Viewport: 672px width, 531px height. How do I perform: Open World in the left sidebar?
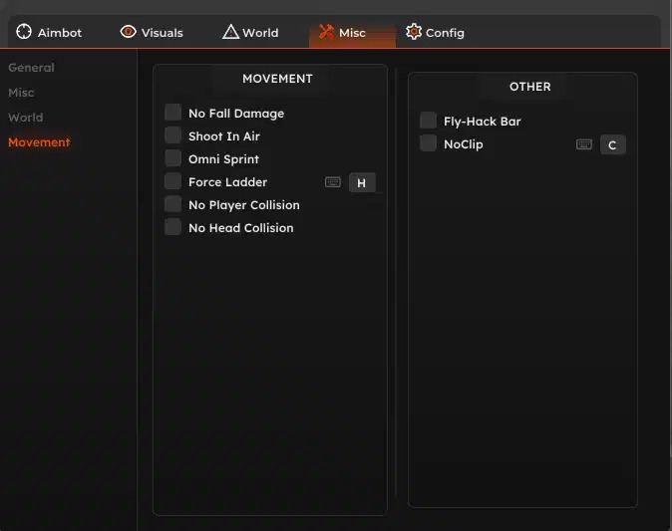(26, 118)
